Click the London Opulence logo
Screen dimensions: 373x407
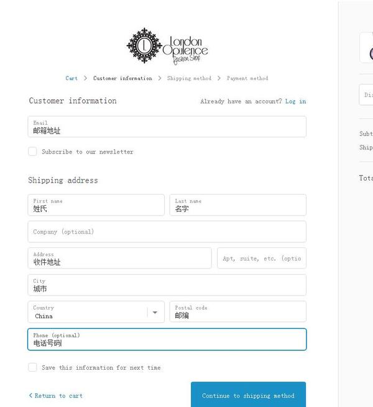pyautogui.click(x=167, y=46)
